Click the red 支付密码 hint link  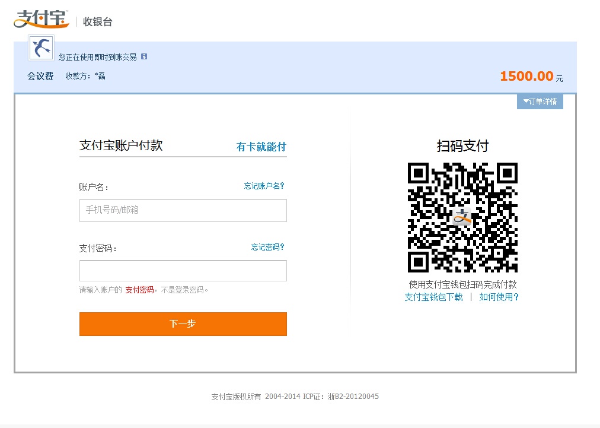(x=140, y=290)
